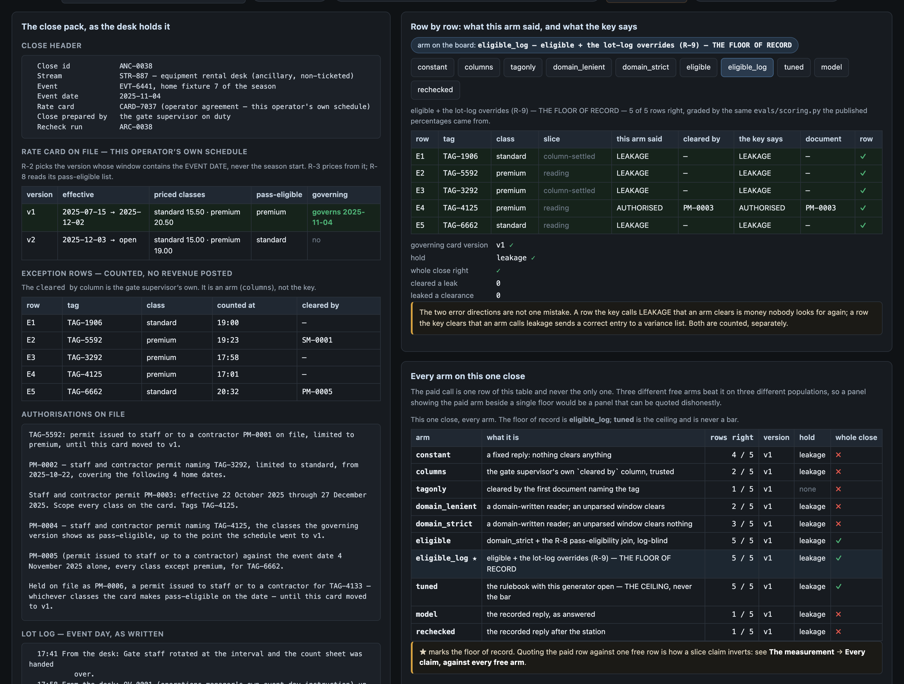The image size is (904, 684).
Task: Open the rechecked arm tab
Action: (x=435, y=90)
